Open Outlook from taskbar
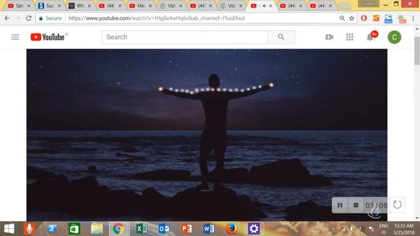 tap(164, 229)
